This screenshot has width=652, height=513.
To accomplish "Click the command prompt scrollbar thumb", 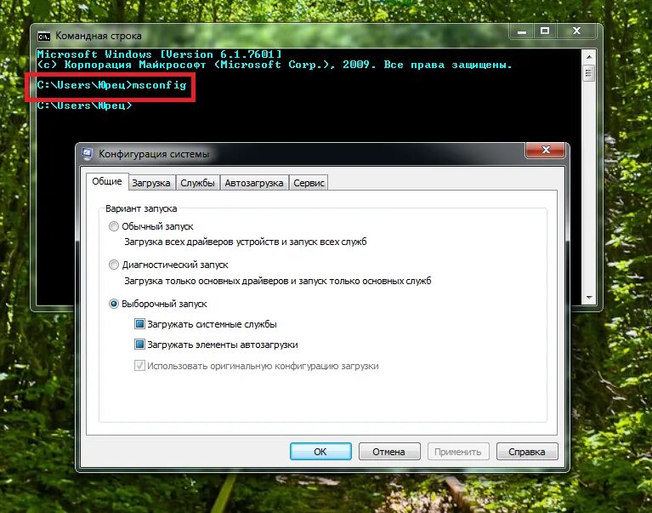I will click(x=589, y=73).
